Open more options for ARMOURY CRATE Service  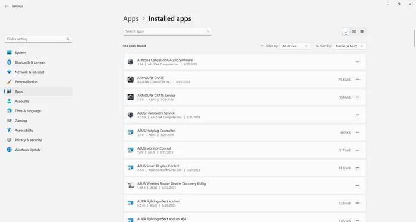click(x=357, y=97)
